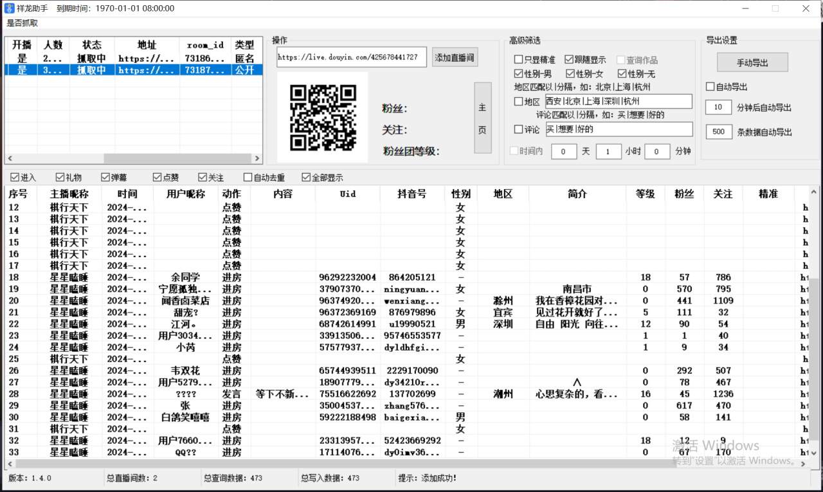The image size is (823, 492).
Task: Click 版本: 1.4.0 in status bar
Action: [x=30, y=478]
